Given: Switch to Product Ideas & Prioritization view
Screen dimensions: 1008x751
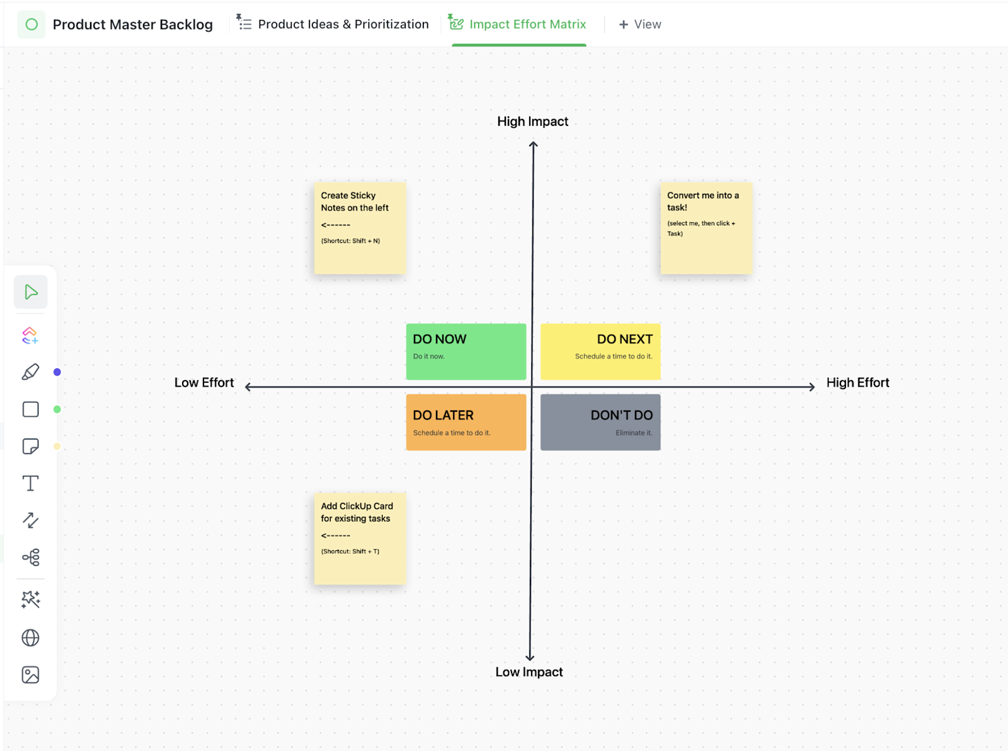Looking at the screenshot, I should pyautogui.click(x=343, y=24).
